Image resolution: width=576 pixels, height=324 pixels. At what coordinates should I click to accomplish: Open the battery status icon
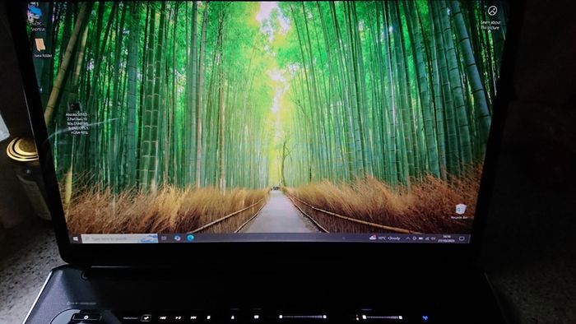click(420, 238)
